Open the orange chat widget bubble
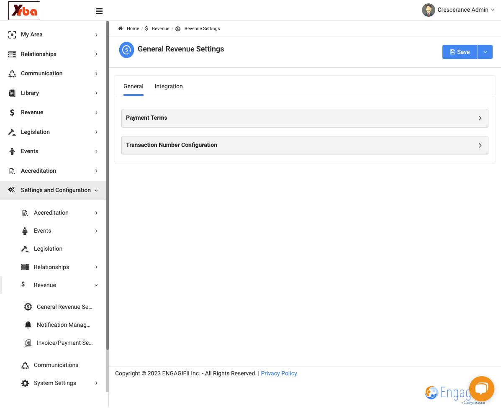This screenshot has width=501, height=408. pos(481,389)
